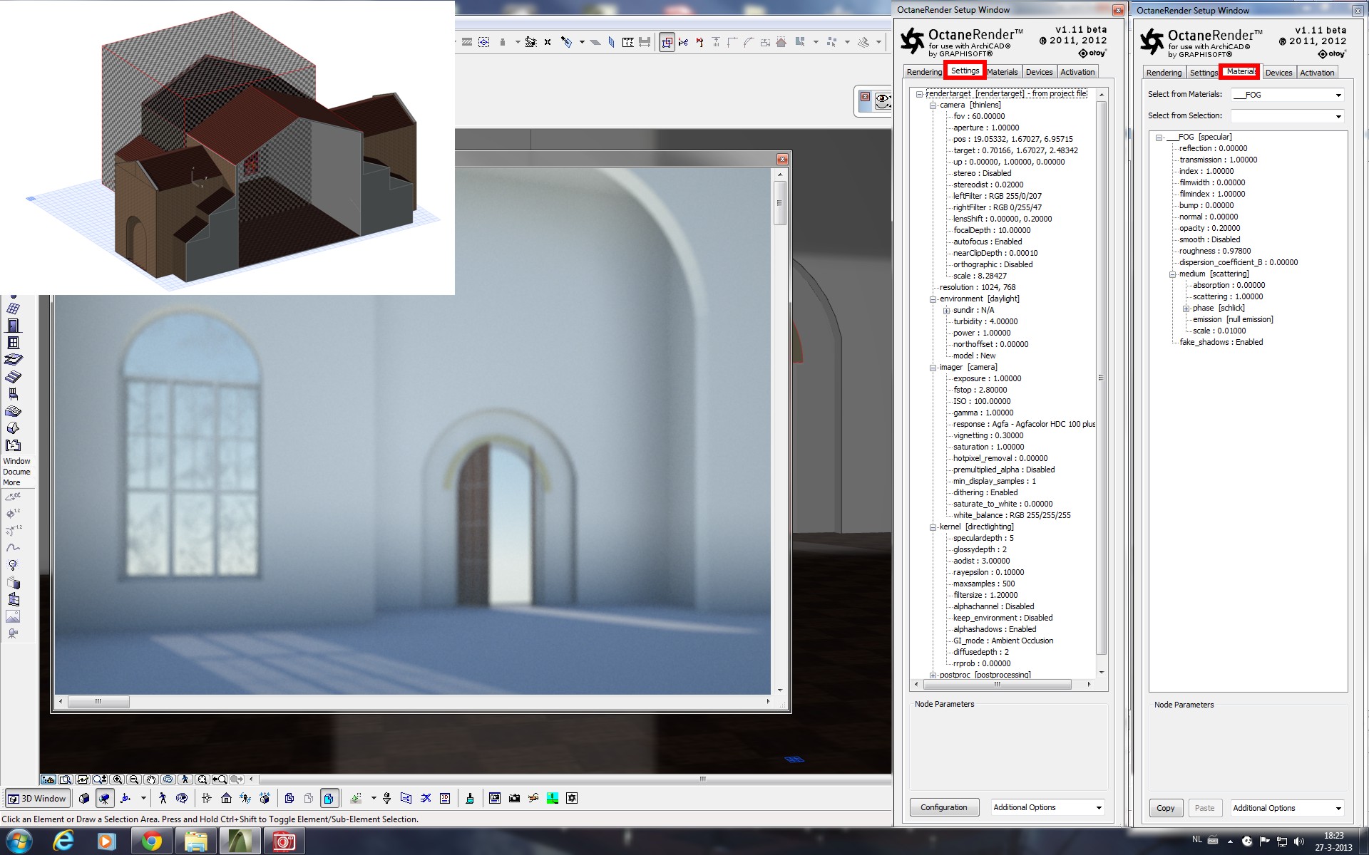This screenshot has height=855, width=1369.
Task: Click the camera photo render icon
Action: pos(514,798)
